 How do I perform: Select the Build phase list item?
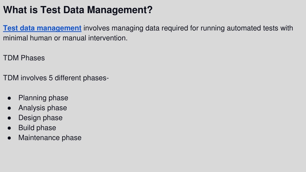(x=37, y=128)
